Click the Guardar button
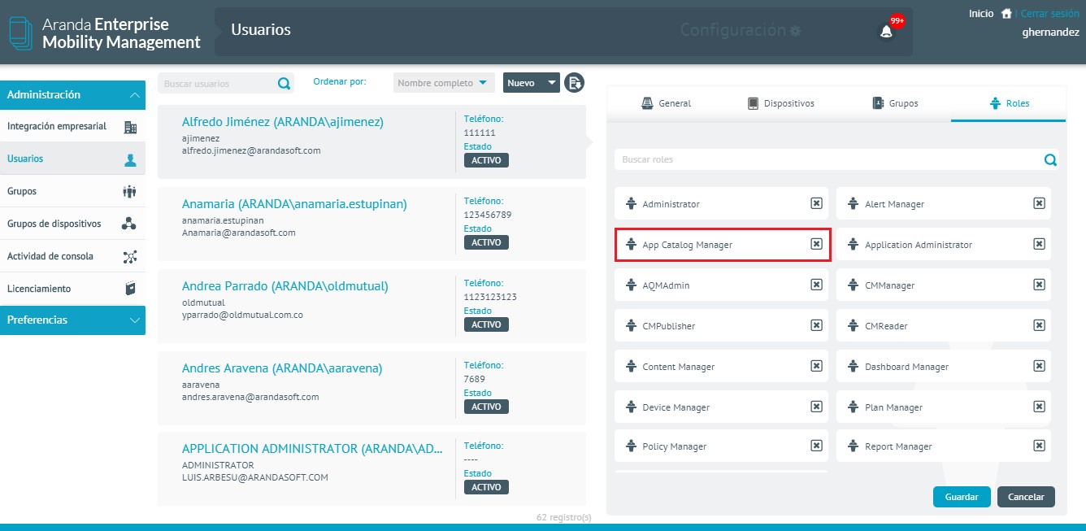1086x531 pixels. coord(962,496)
